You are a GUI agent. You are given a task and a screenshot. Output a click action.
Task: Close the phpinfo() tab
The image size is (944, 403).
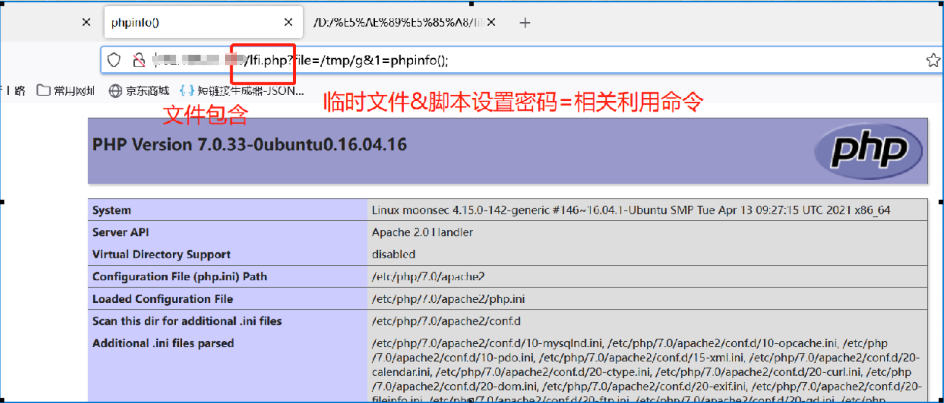(288, 22)
